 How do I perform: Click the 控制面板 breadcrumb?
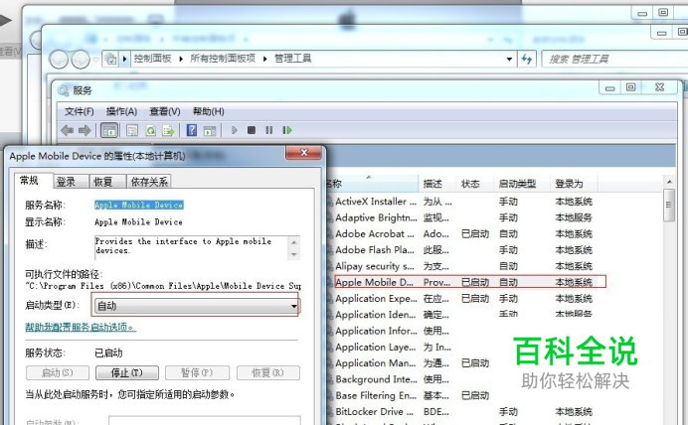pyautogui.click(x=152, y=59)
